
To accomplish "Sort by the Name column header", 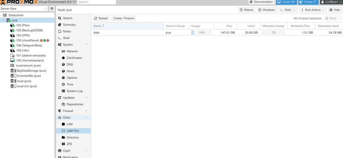I will [x=127, y=26].
